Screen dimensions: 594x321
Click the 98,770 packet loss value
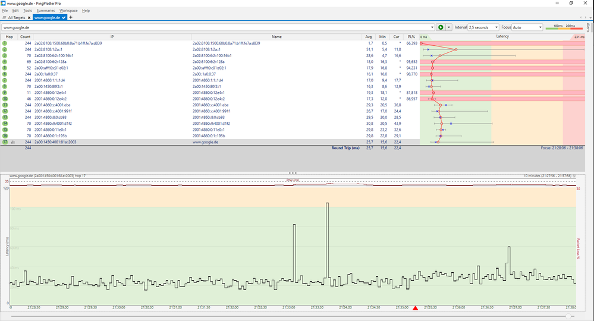[x=412, y=74]
